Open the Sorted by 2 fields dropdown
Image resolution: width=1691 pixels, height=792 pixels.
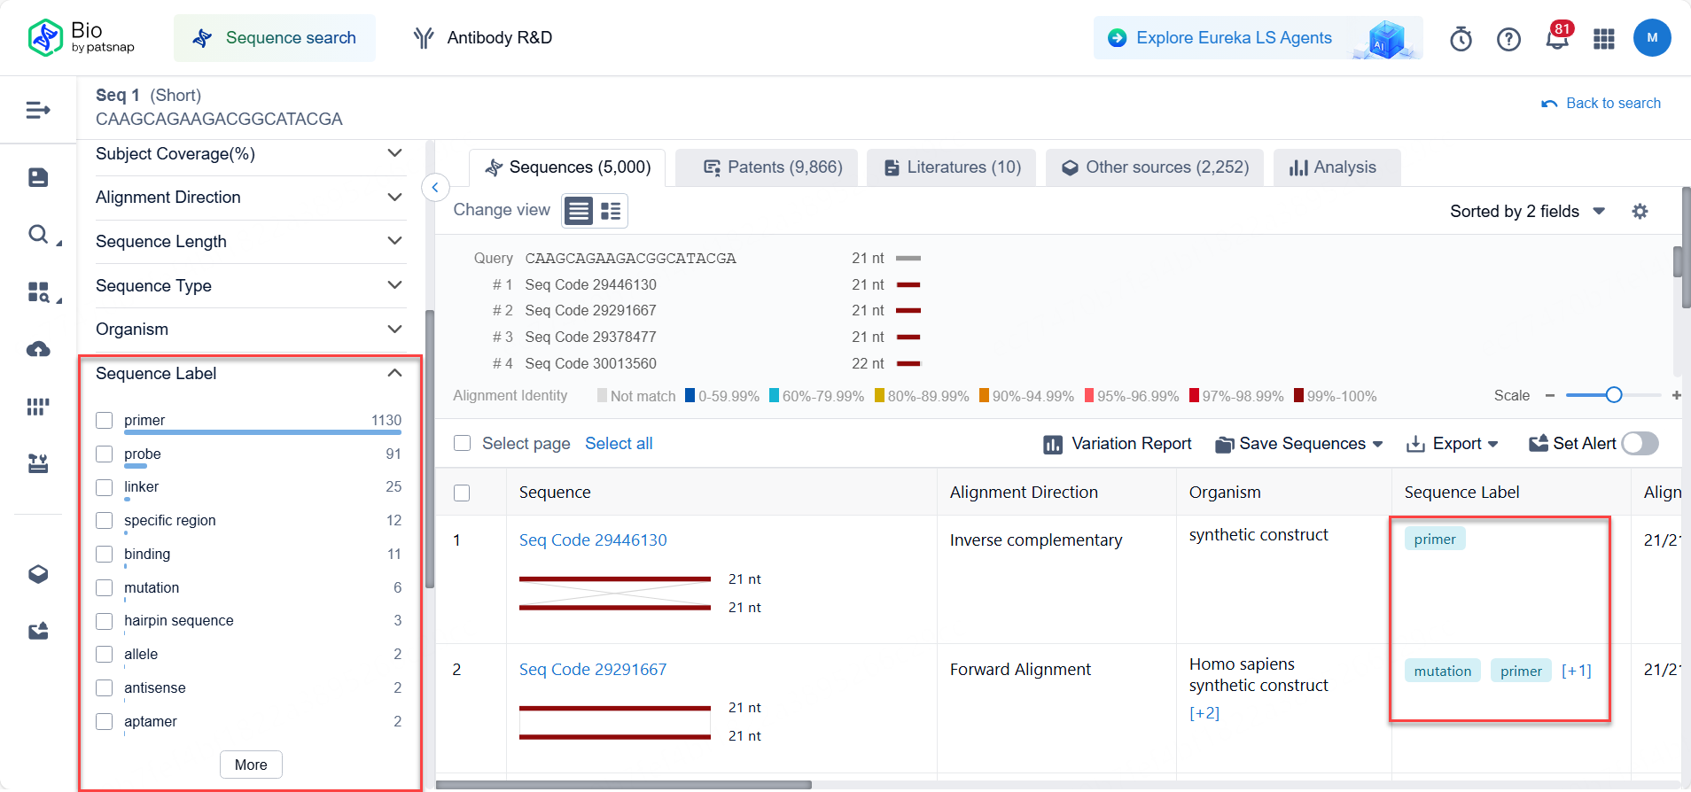(x=1527, y=212)
